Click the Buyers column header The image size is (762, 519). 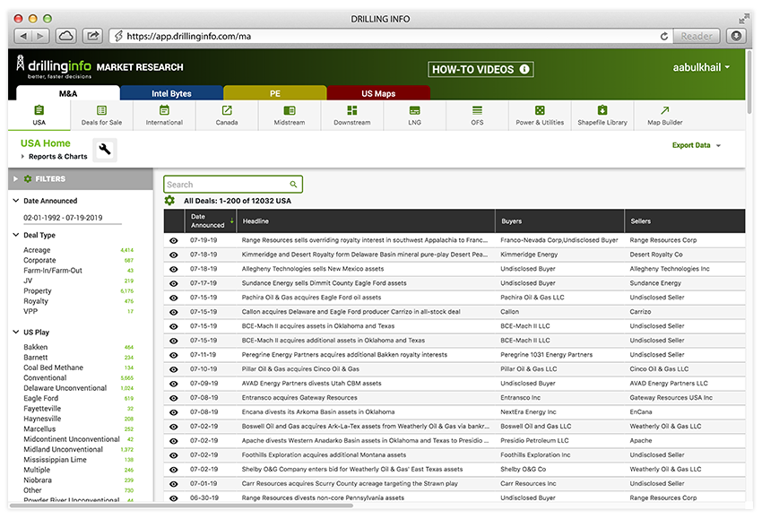click(x=559, y=221)
